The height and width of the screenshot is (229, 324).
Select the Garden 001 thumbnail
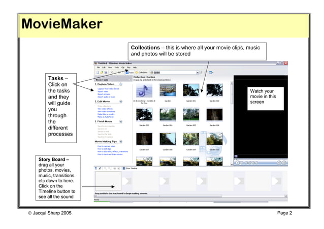tap(191, 90)
